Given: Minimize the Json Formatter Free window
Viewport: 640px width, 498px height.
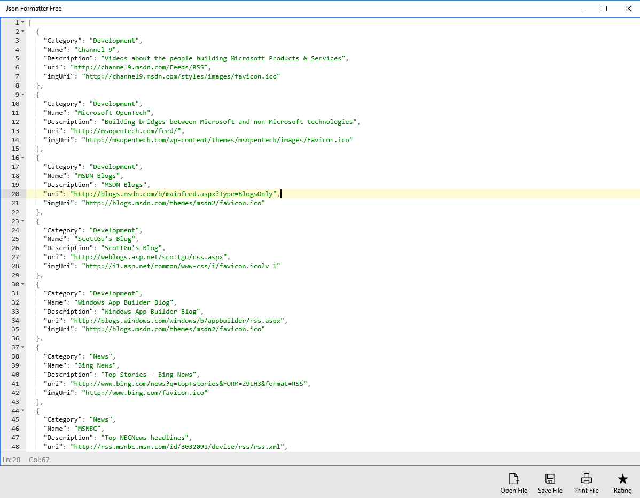Looking at the screenshot, I should click(580, 9).
